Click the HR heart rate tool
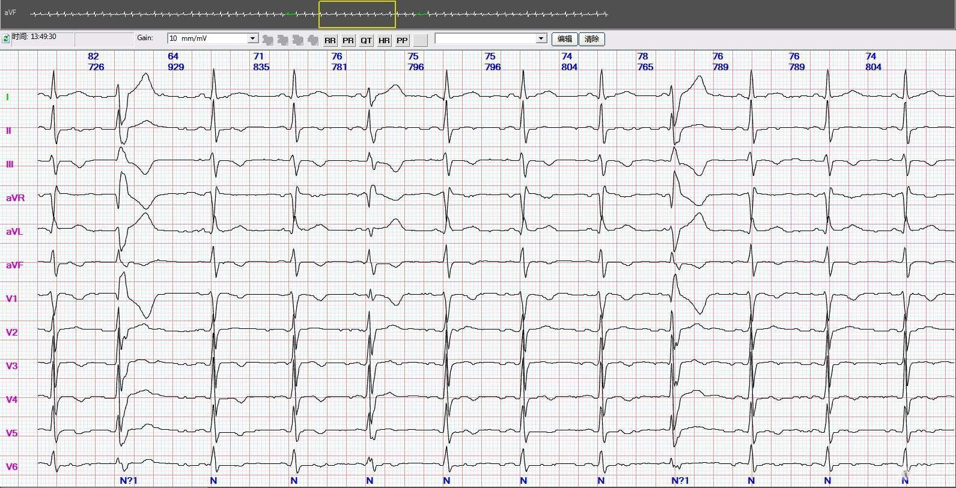The height and width of the screenshot is (488, 956). pos(384,40)
